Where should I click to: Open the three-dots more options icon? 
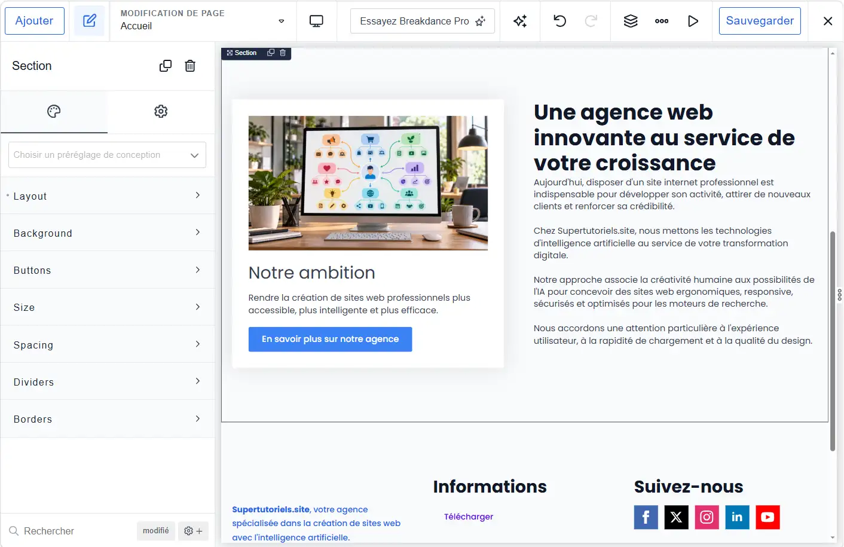662,21
